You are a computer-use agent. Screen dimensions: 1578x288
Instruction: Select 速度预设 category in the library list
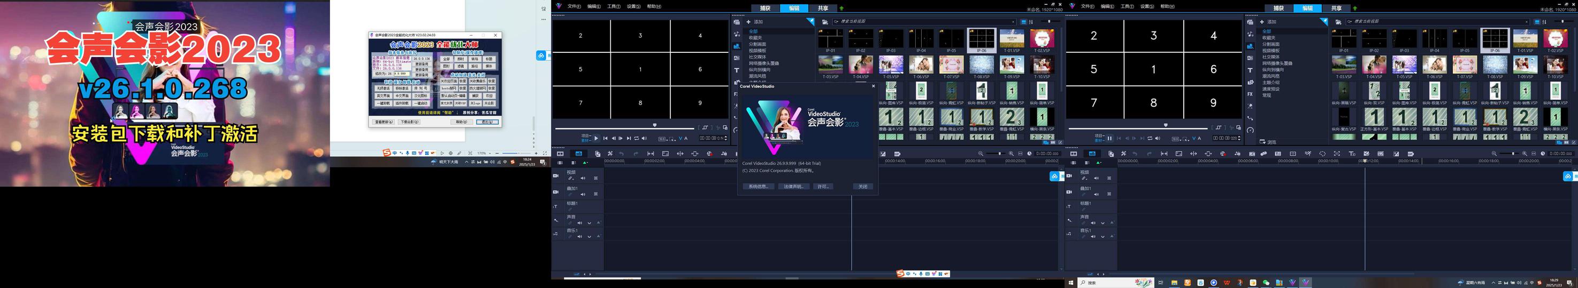click(x=1270, y=89)
